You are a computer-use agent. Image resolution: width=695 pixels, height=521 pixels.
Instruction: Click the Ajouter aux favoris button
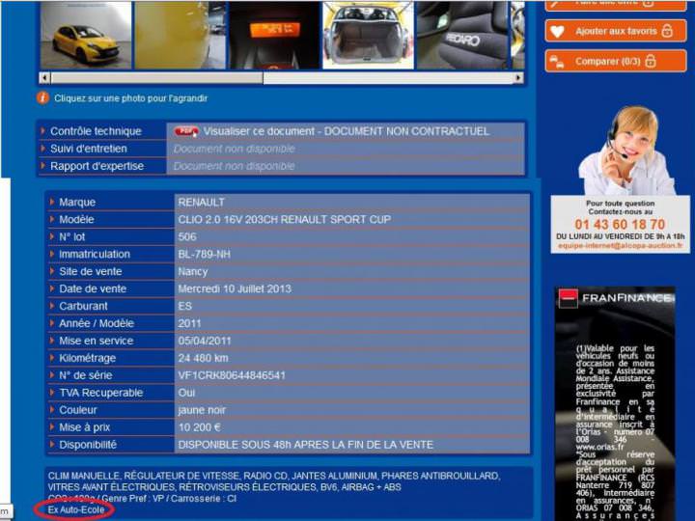pos(616,31)
